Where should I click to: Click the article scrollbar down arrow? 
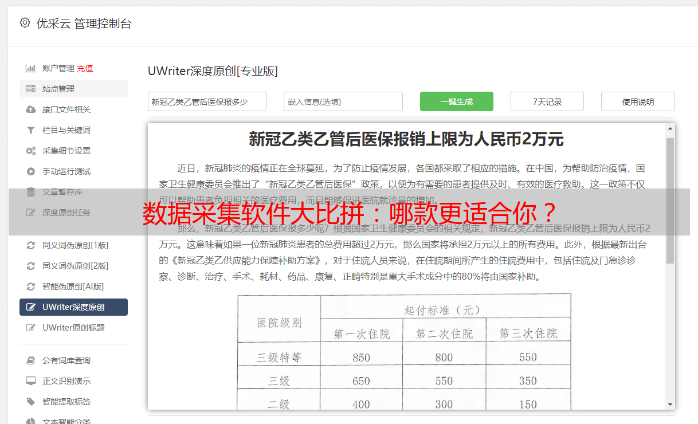click(x=670, y=404)
